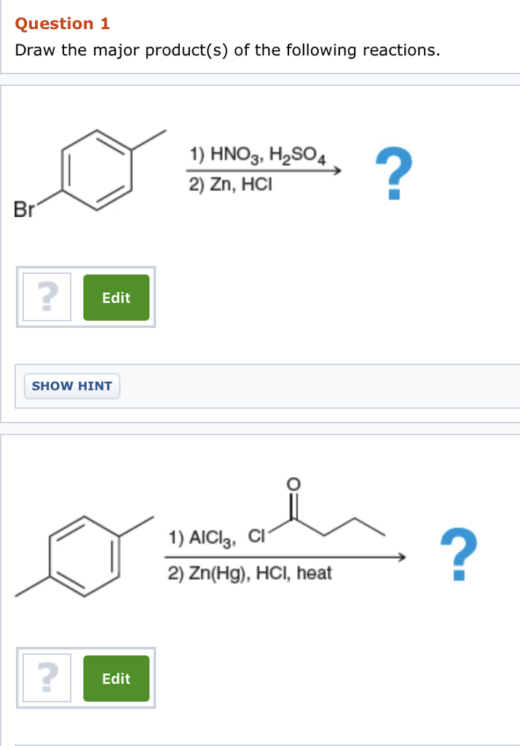Click the Br atom label on first molecule
This screenshot has width=520, height=746.
click(x=24, y=209)
